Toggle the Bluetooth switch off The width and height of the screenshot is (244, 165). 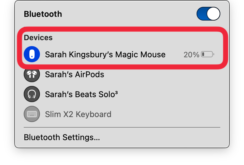click(x=208, y=14)
